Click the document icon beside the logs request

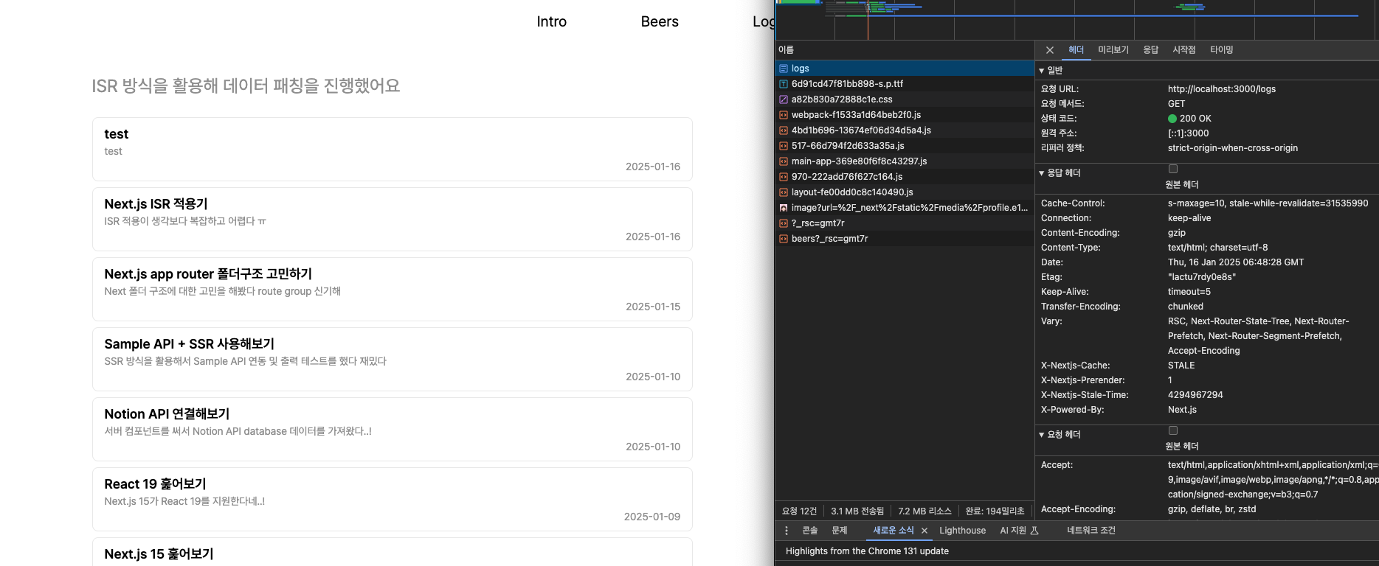pos(784,69)
